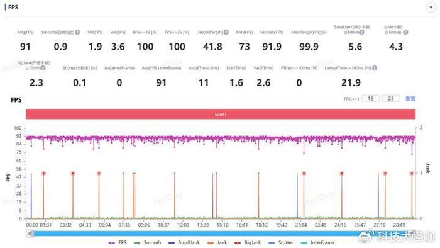Click the 28:49 time axis label
The image size is (440, 248).
coord(399,225)
